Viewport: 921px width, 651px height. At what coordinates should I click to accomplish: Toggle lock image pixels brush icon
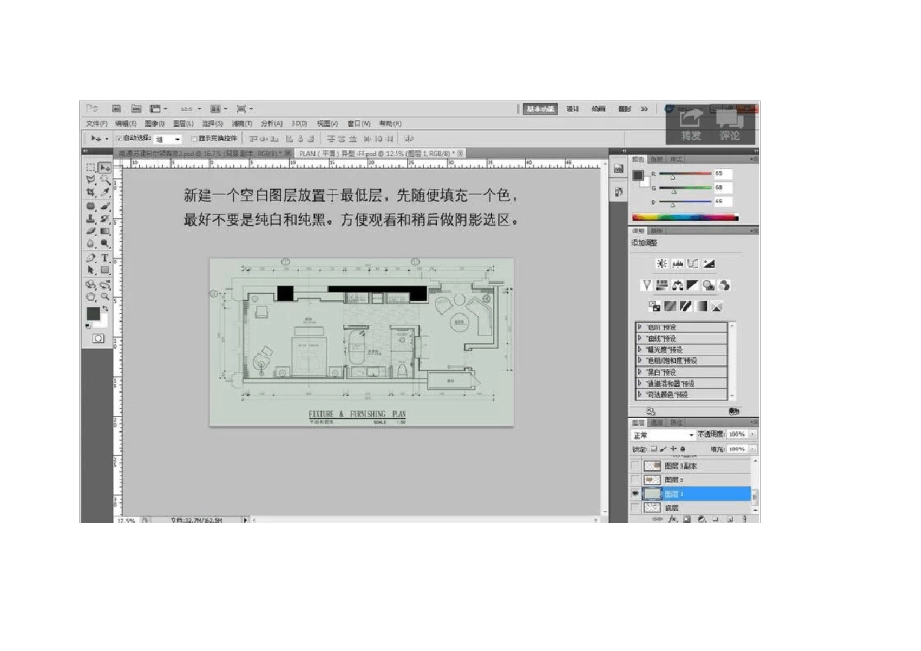[663, 449]
